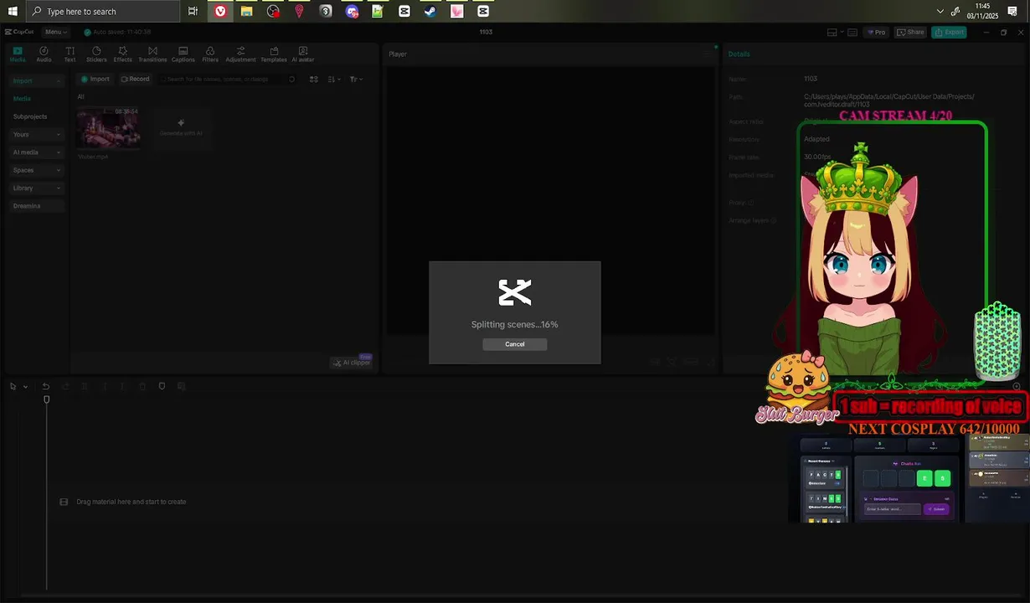Image resolution: width=1030 pixels, height=603 pixels.
Task: Open the Windows notification center
Action: pos(1012,11)
